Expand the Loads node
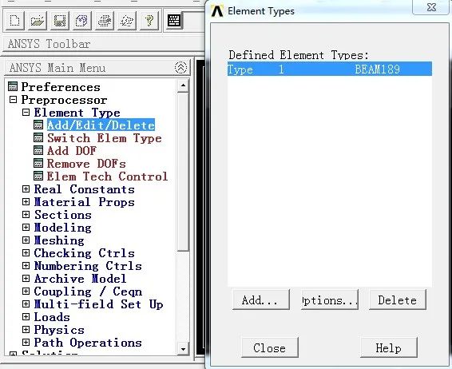Image resolution: width=452 pixels, height=369 pixels. tap(26, 316)
